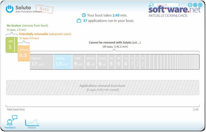Click '37' applications count text
Image resolution: width=206 pixels, height=132 pixels.
85,21
